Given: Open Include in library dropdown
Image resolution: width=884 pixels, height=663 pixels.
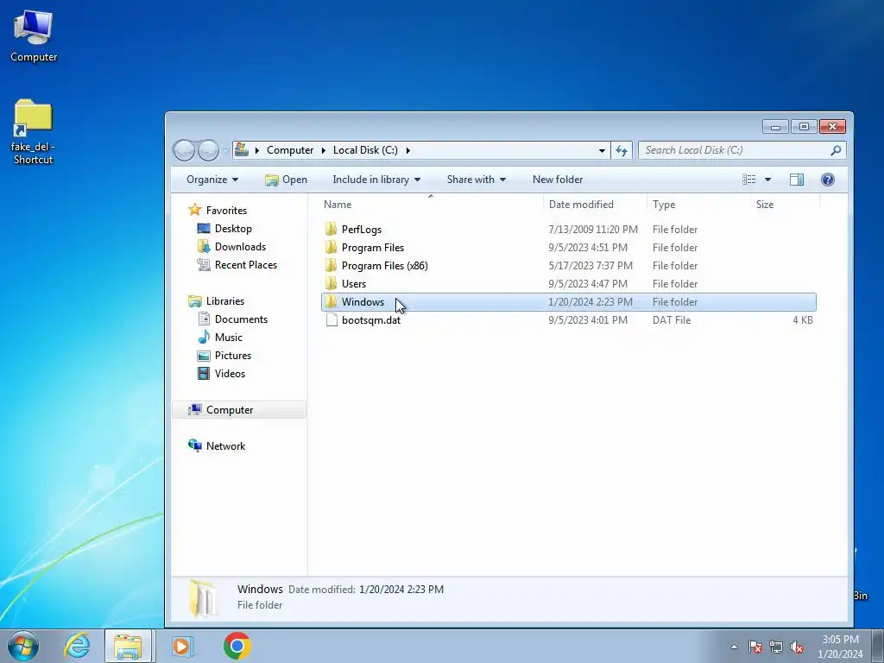Looking at the screenshot, I should (376, 180).
